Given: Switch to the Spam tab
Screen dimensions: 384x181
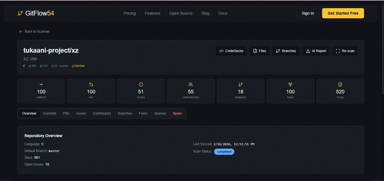Looking at the screenshot, I should (177, 113).
